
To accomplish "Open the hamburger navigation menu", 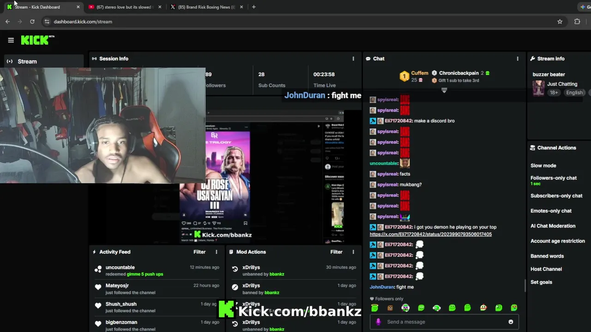I will (x=11, y=40).
